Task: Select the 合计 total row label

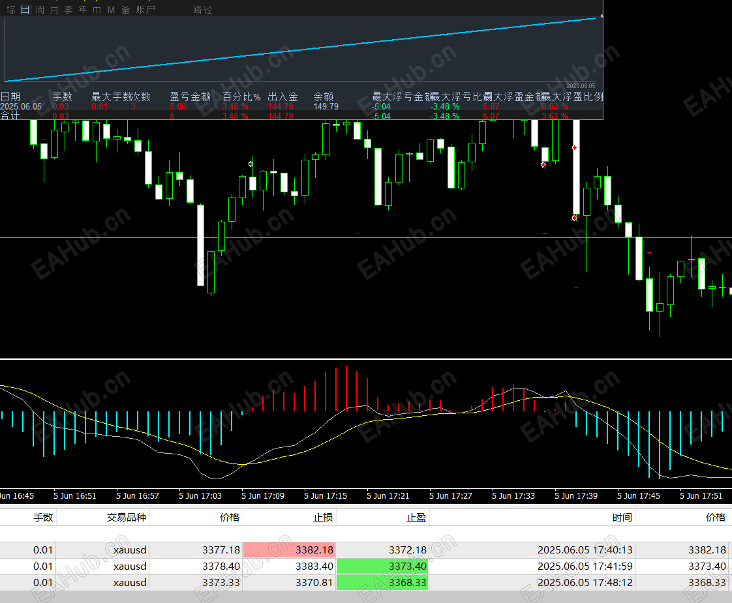Action: point(10,115)
